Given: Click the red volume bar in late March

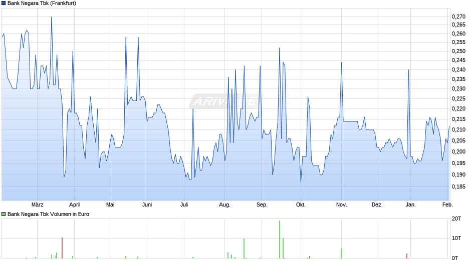Looking at the screenshot, I should (62, 247).
